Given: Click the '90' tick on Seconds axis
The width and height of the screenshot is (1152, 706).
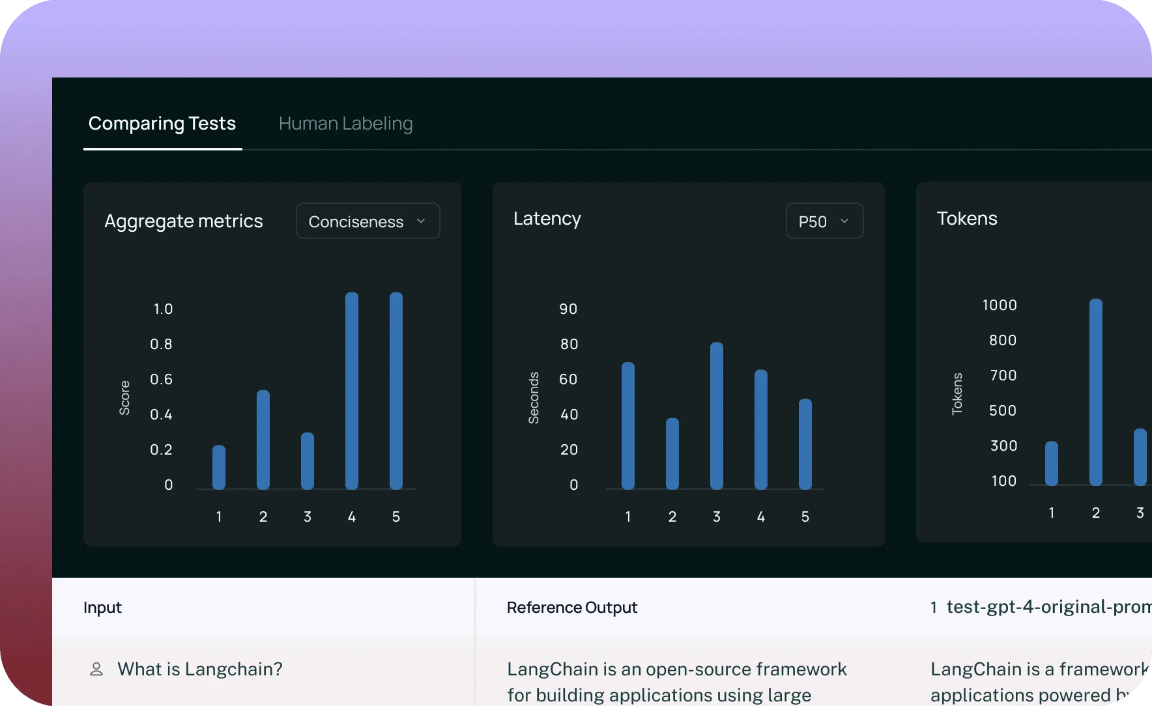Looking at the screenshot, I should [568, 309].
